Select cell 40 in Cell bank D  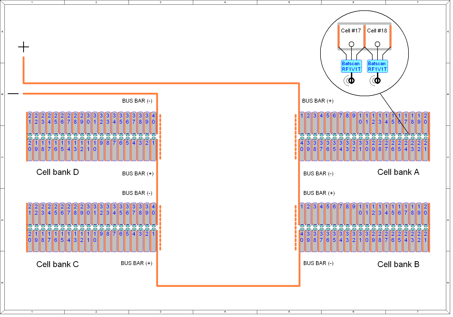(x=153, y=123)
